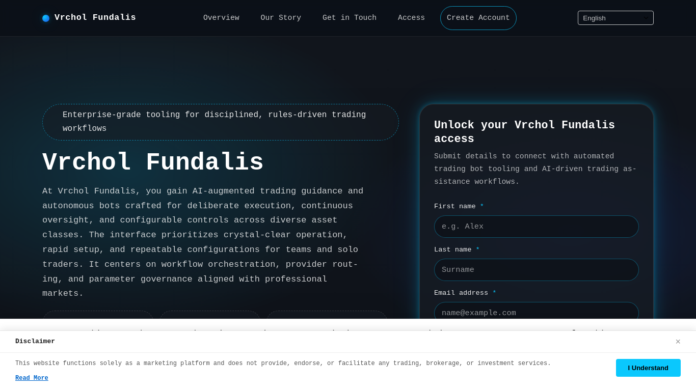Open Get in Touch link
The height and width of the screenshot is (391, 696).
click(350, 18)
